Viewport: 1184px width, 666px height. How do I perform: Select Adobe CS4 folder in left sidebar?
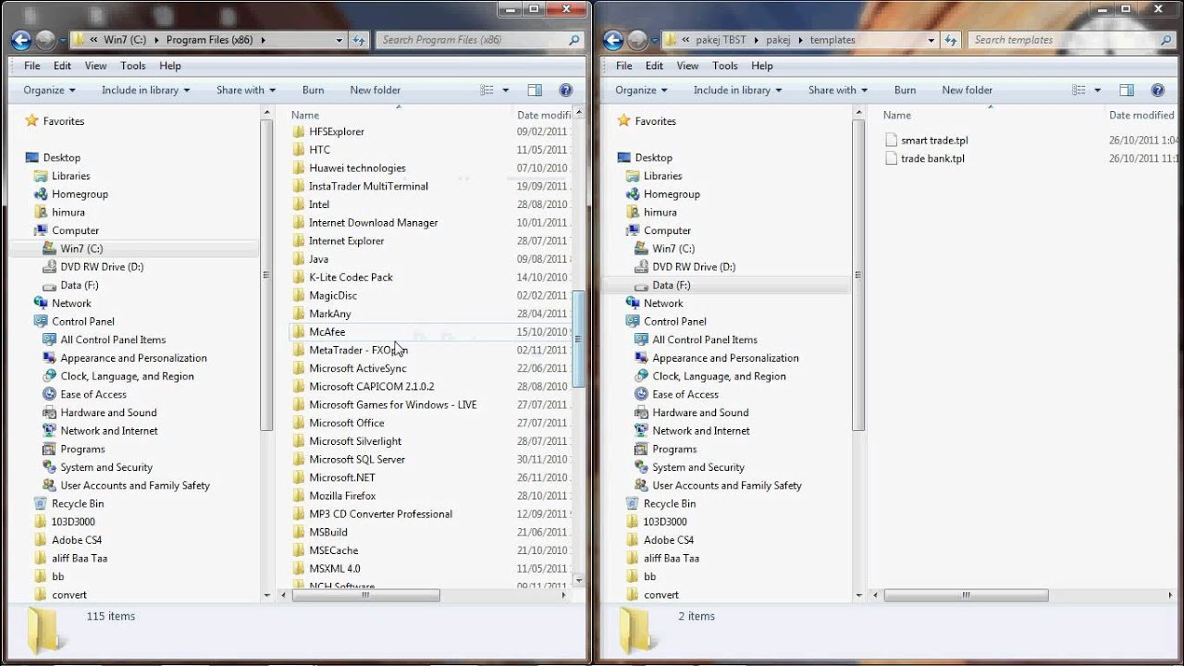[77, 540]
